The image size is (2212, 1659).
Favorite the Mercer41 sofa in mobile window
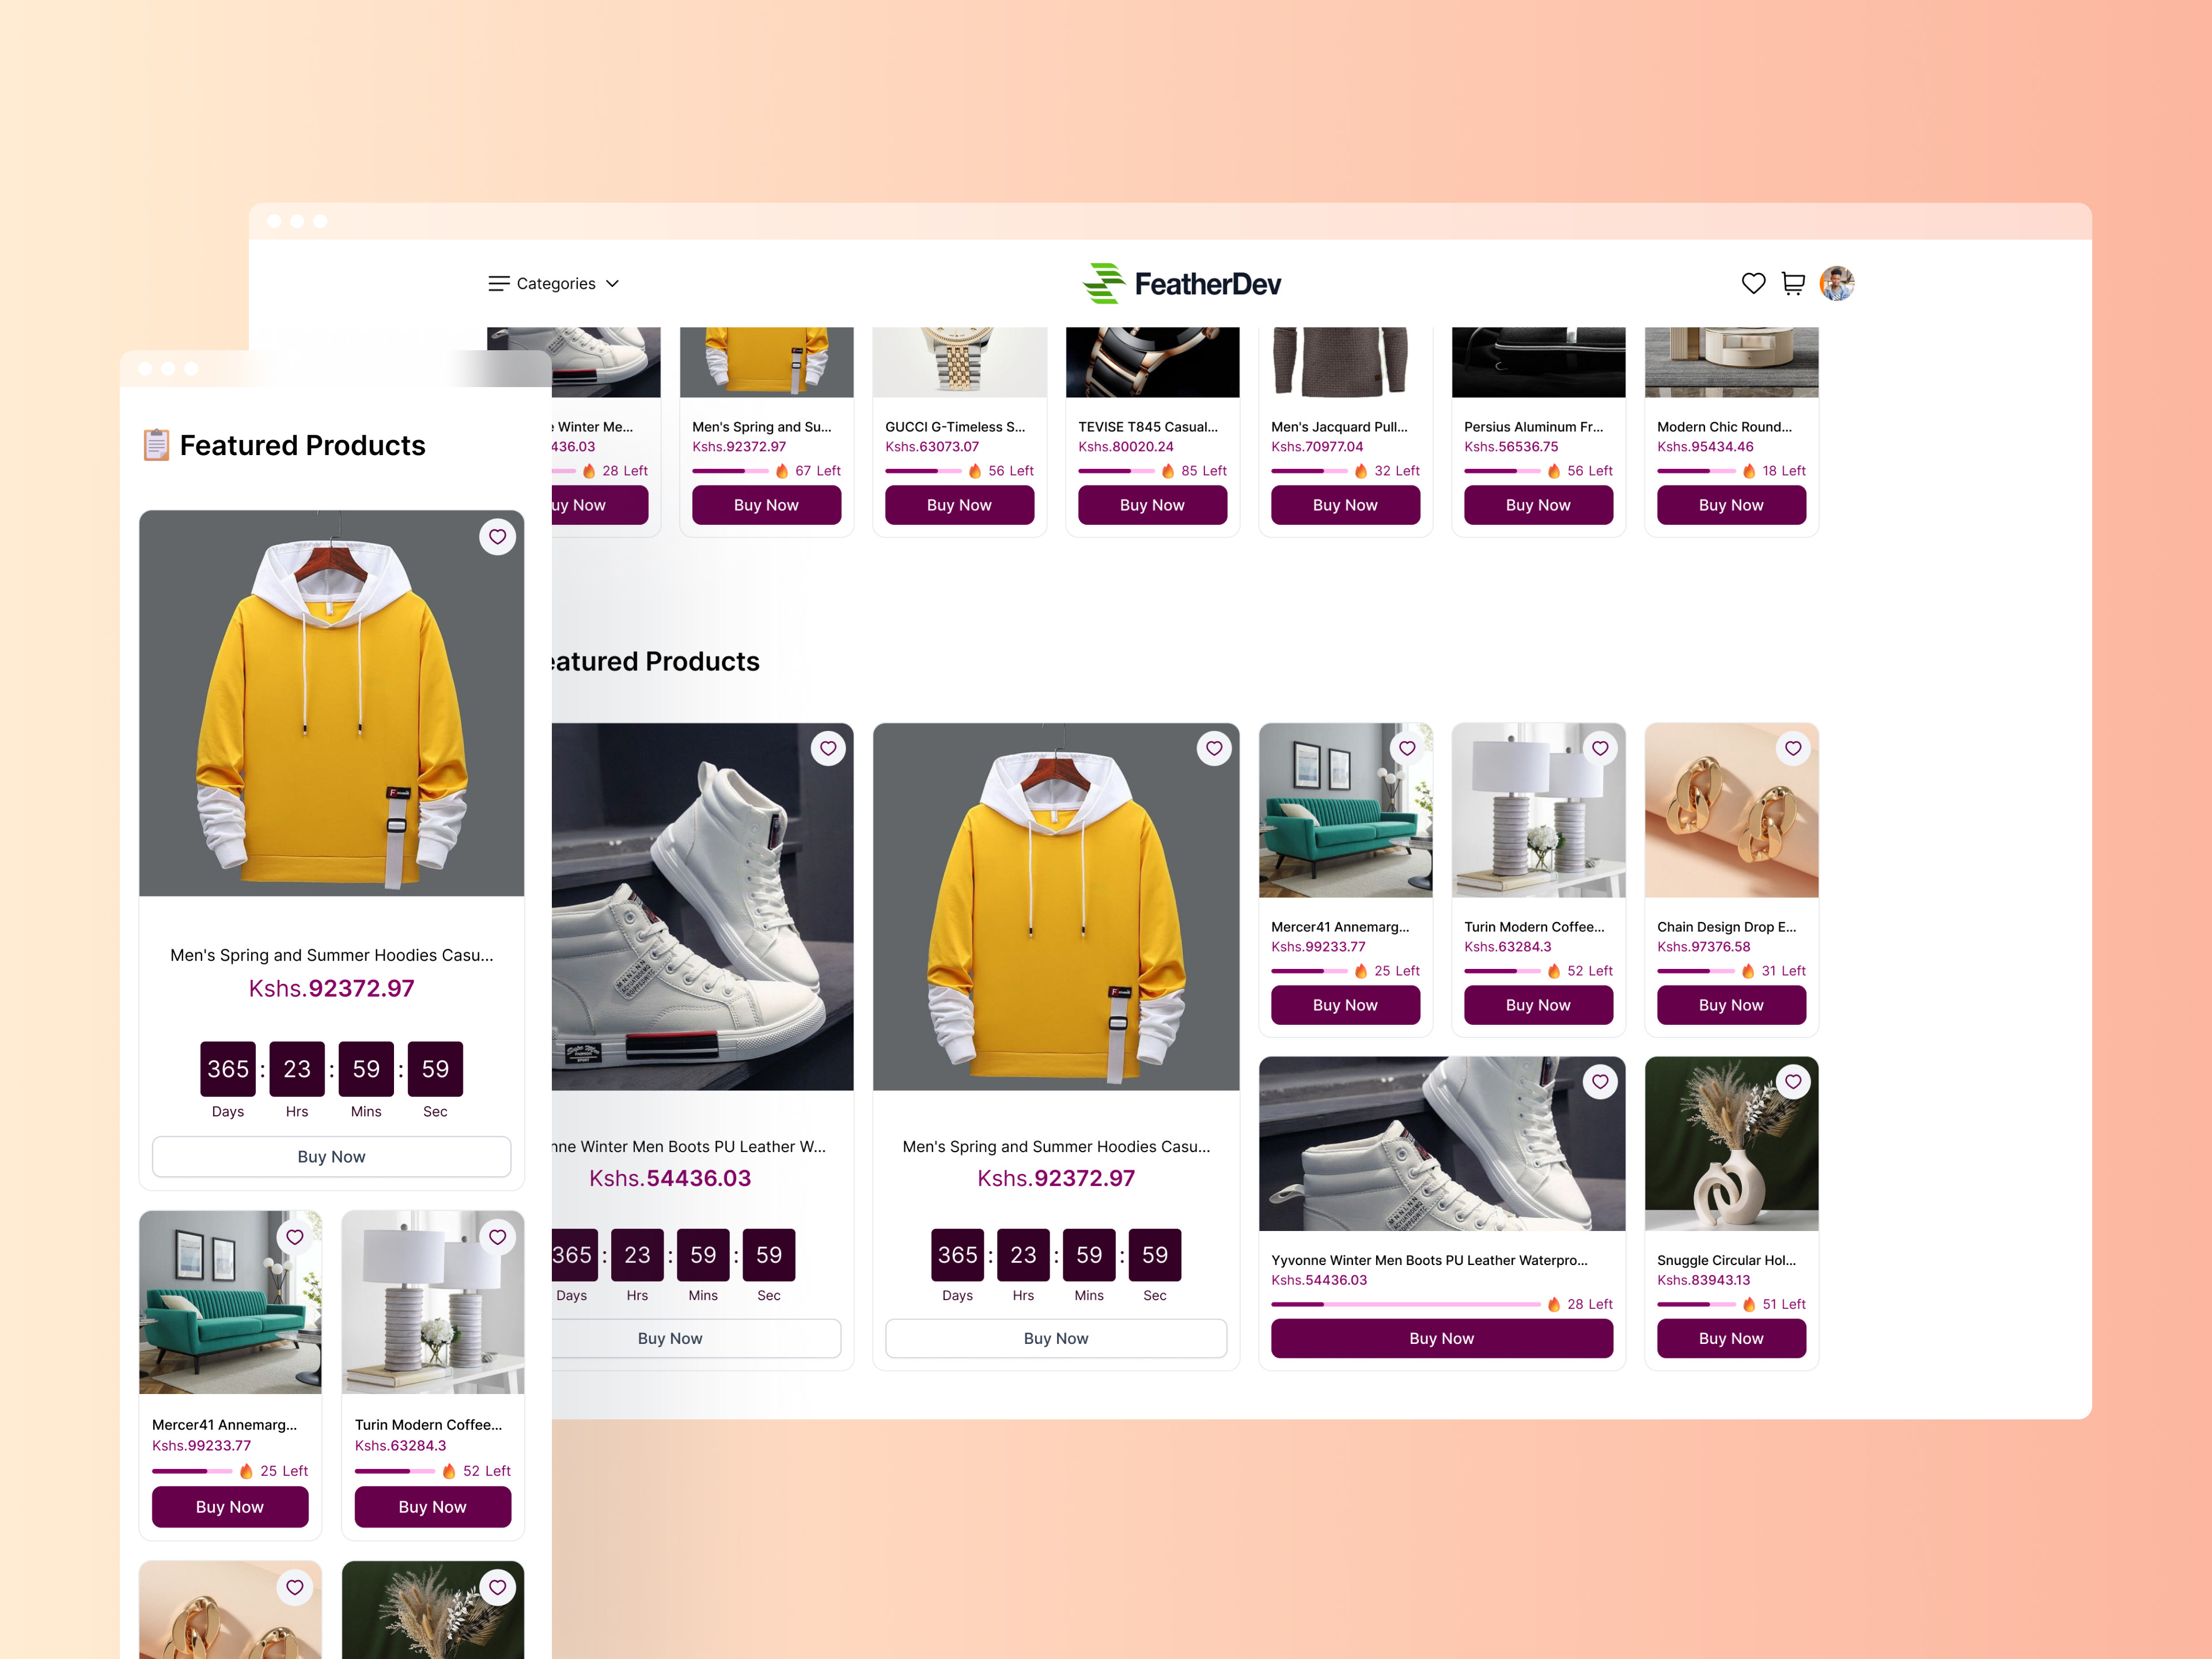pyautogui.click(x=295, y=1237)
